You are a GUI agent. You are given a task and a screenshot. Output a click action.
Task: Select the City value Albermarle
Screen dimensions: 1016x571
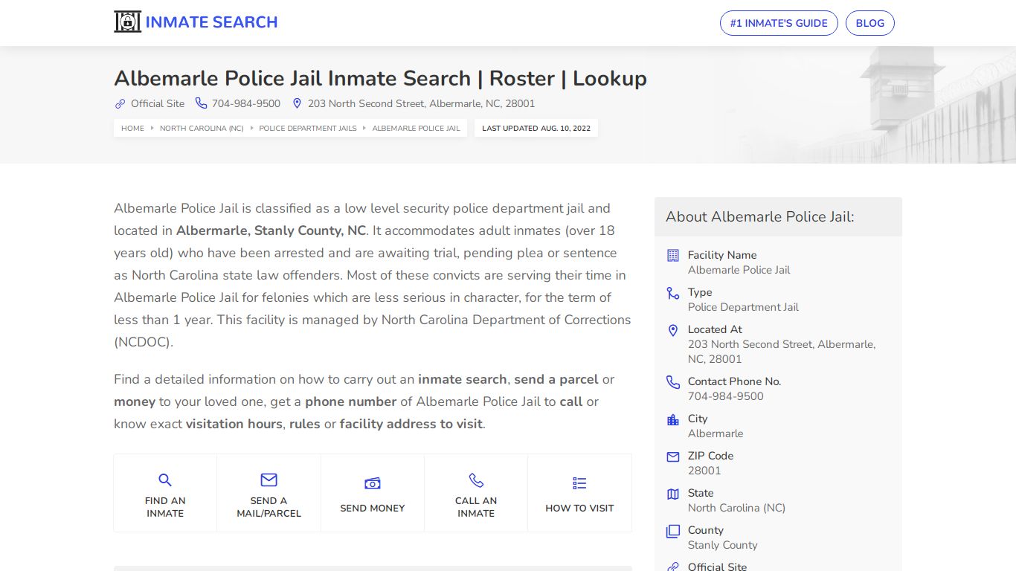[x=716, y=433]
